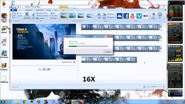Click the Redo arrow in title bar
This screenshot has width=185, height=104.
pos(20,7)
